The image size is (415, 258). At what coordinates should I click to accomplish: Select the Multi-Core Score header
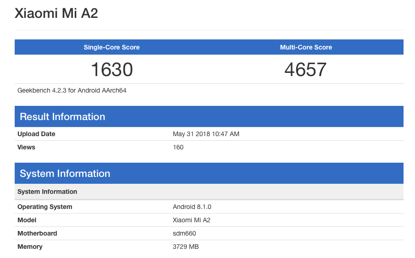[x=306, y=47]
